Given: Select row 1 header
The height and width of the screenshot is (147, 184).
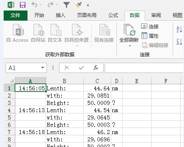Looking at the screenshot, I should point(9,88).
